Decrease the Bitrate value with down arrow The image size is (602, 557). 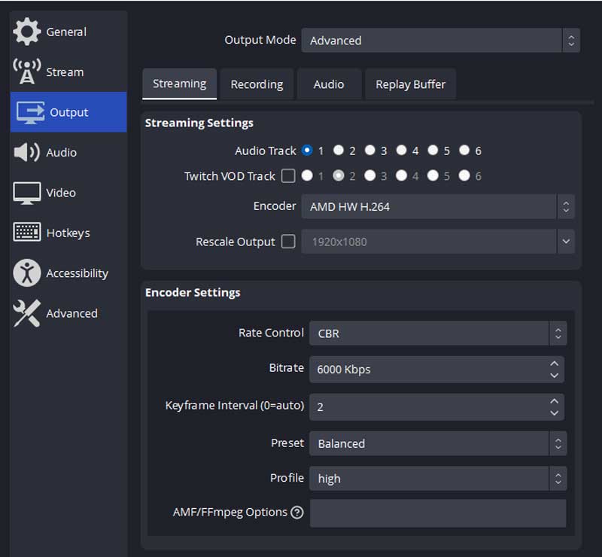554,376
